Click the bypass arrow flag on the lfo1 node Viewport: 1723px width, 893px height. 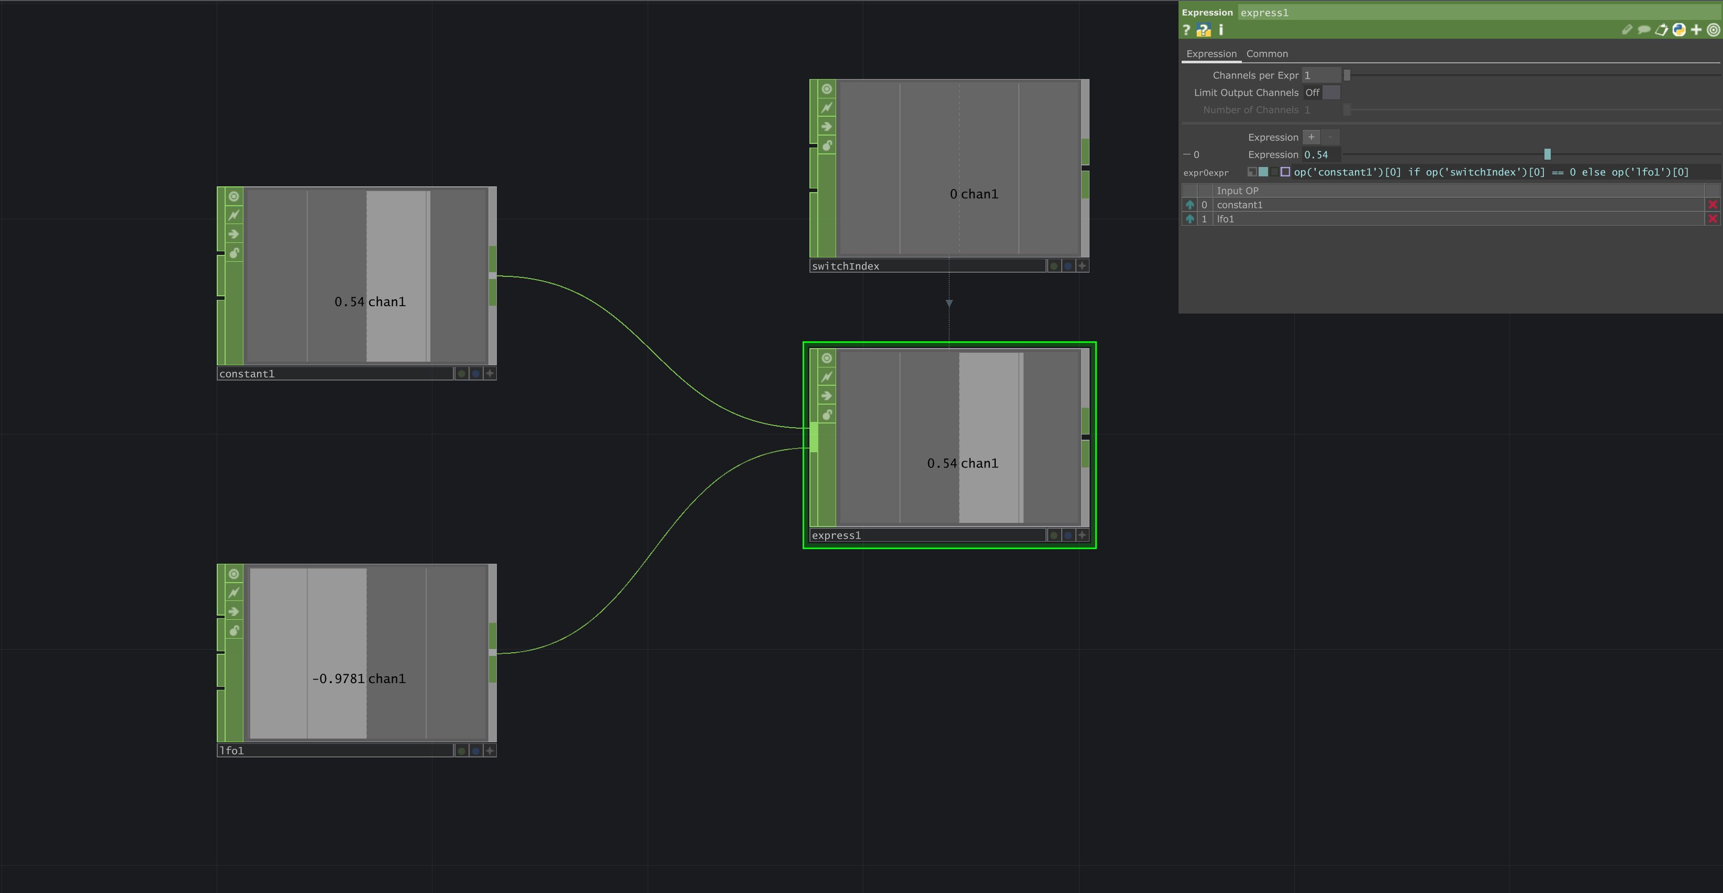233,611
